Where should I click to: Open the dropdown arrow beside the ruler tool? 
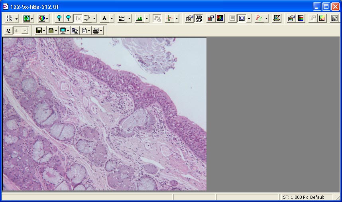129,18
